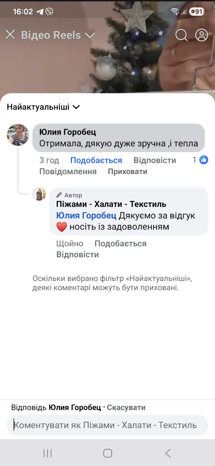215x466 pixels.
Task: Open the profile account icon
Action: 202,35
